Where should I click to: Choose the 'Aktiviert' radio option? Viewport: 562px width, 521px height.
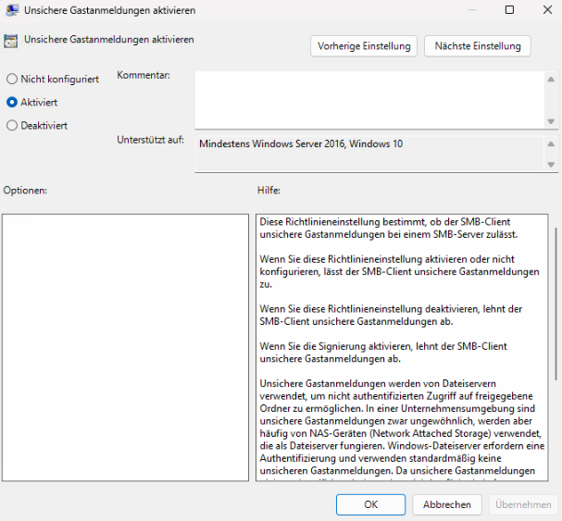click(12, 103)
